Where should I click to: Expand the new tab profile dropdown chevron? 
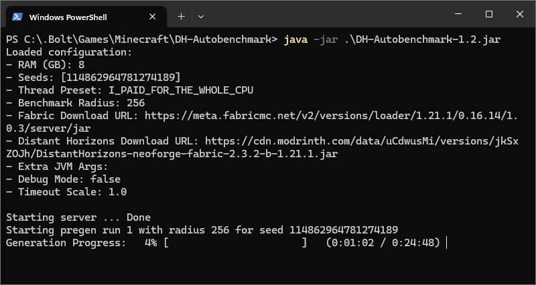(201, 16)
